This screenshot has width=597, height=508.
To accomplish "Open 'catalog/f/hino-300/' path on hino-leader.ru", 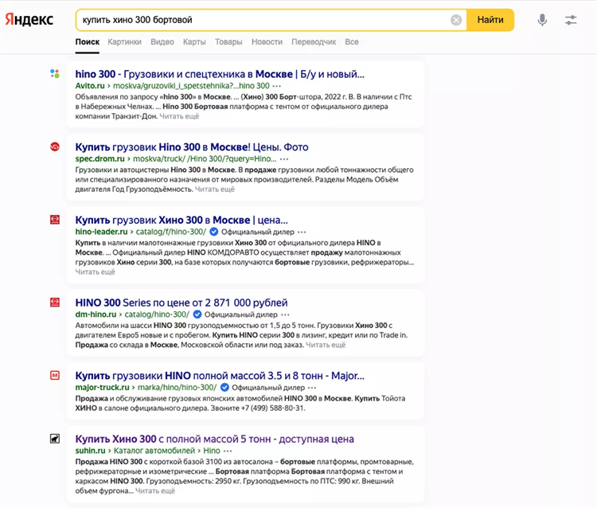I will click(171, 232).
